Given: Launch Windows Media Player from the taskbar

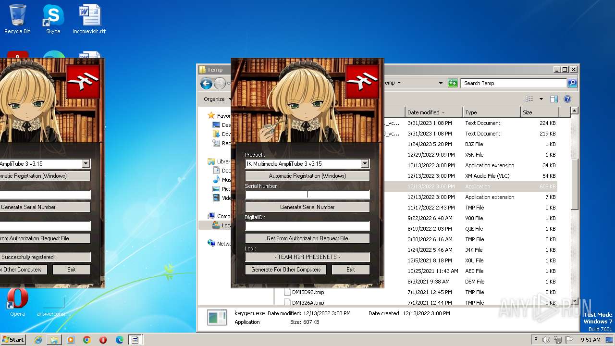Looking at the screenshot, I should (71, 340).
